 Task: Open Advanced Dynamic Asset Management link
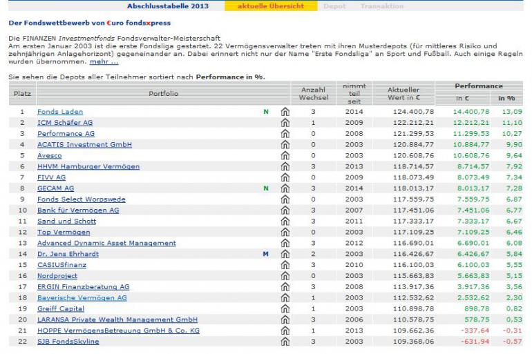pos(106,243)
